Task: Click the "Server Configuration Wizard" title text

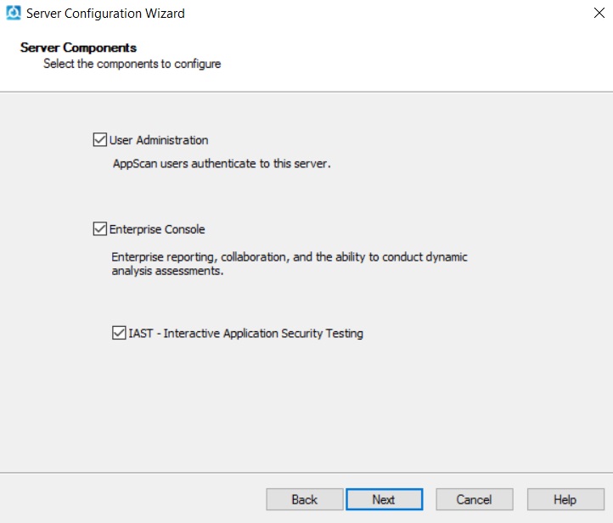Action: (x=105, y=14)
